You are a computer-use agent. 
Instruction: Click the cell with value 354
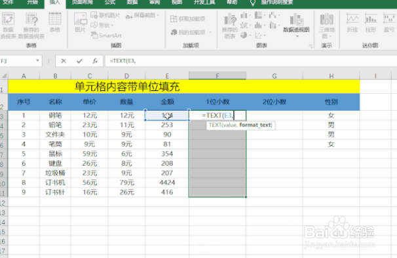tap(167, 154)
